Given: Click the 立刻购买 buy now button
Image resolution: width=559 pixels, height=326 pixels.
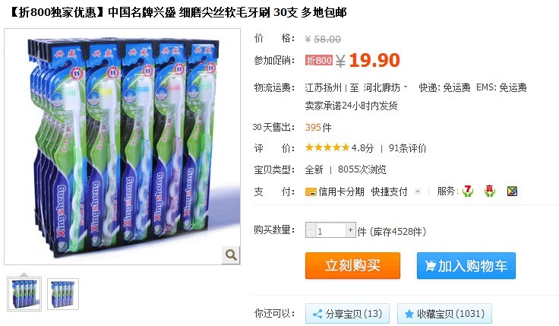Looking at the screenshot, I should coord(352,265).
